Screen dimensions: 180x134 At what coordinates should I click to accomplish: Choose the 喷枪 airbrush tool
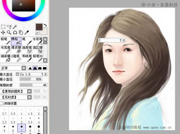pyautogui.click(x=16, y=41)
